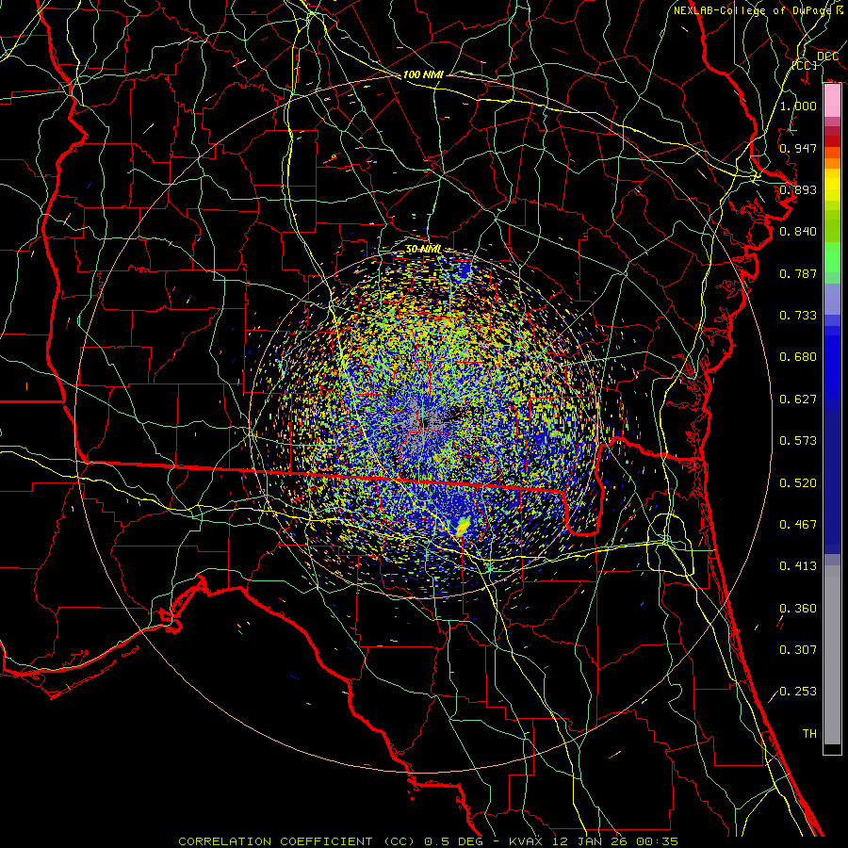Viewport: 848px width, 848px height.
Task: Click the large gray segment of the color bar
Action: tap(832, 655)
